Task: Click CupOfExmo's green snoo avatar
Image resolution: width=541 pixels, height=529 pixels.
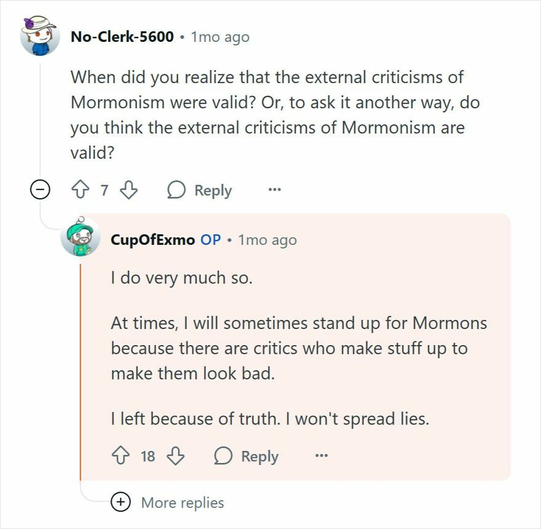Action: coord(81,239)
